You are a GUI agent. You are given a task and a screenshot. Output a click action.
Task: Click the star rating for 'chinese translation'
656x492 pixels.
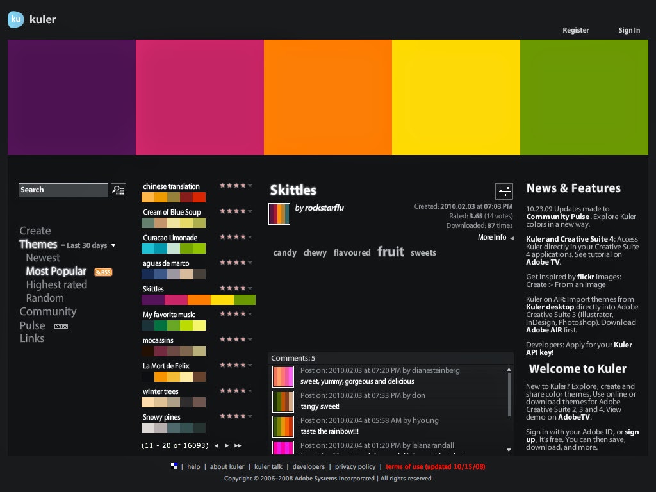point(236,185)
